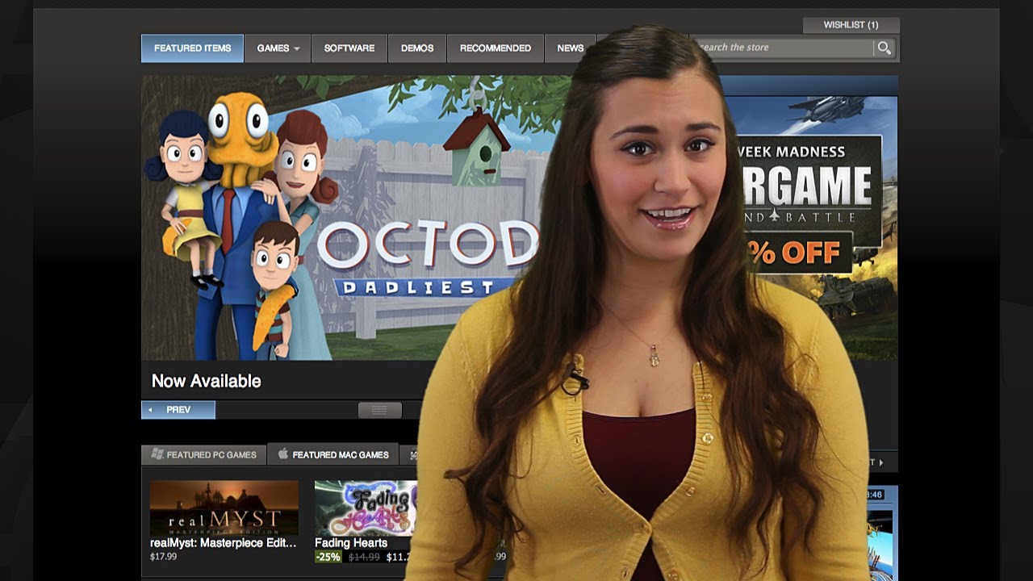This screenshot has height=581, width=1033.
Task: Open the Fading Hearts game thumbnail
Action: point(366,508)
